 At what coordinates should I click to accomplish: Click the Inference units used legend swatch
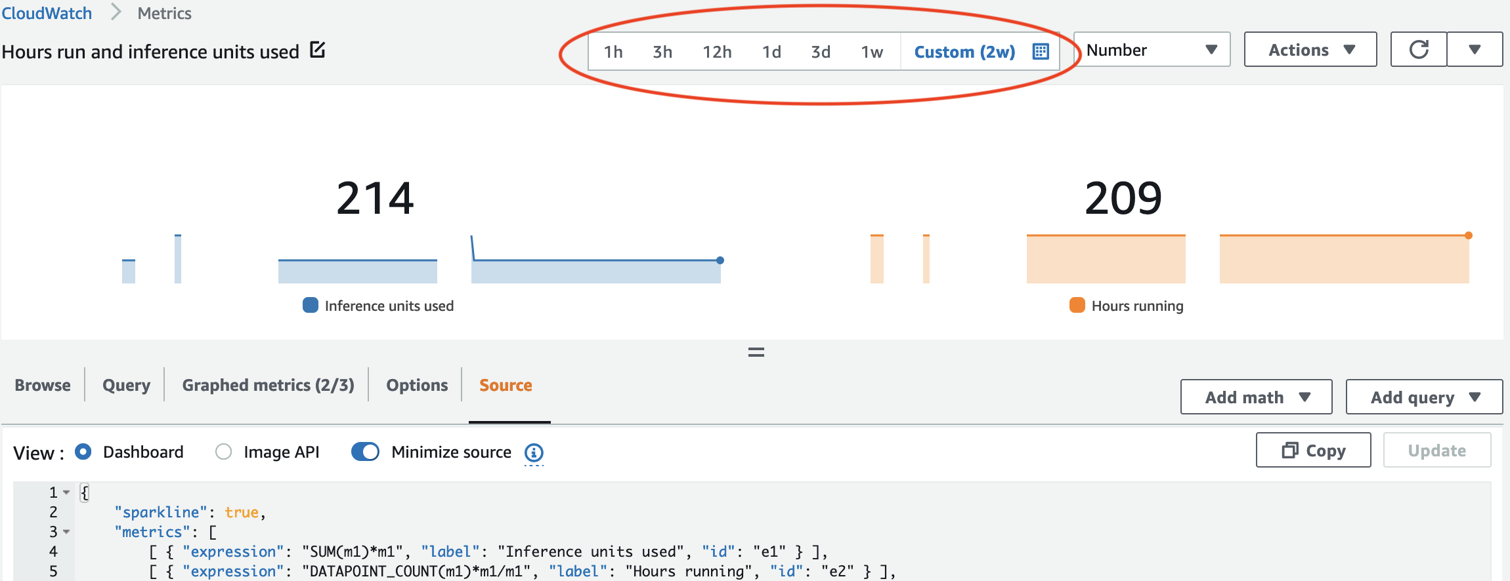click(311, 306)
